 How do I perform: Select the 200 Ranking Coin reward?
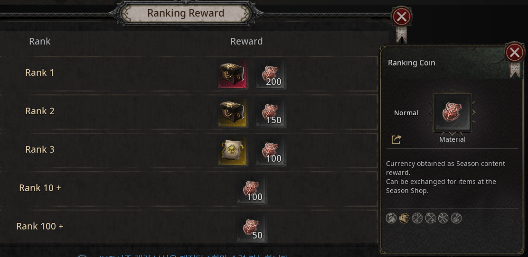[x=270, y=74]
